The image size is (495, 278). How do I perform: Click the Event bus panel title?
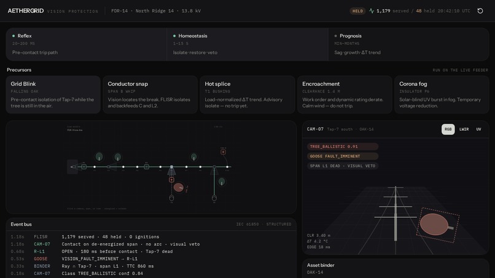(x=21, y=225)
